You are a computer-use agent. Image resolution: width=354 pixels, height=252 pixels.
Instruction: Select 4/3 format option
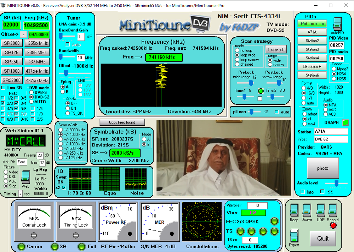tap(304, 88)
